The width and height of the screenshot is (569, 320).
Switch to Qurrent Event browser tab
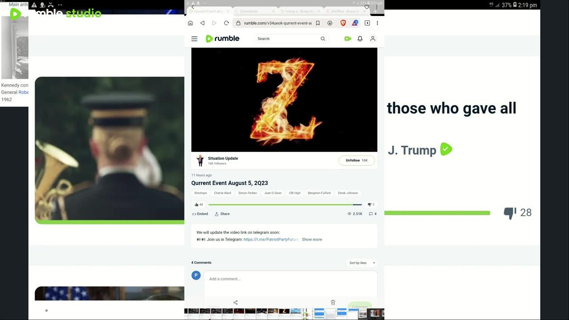click(x=209, y=11)
